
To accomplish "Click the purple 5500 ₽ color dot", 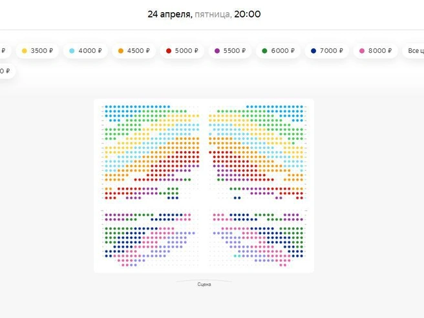I will pos(217,51).
